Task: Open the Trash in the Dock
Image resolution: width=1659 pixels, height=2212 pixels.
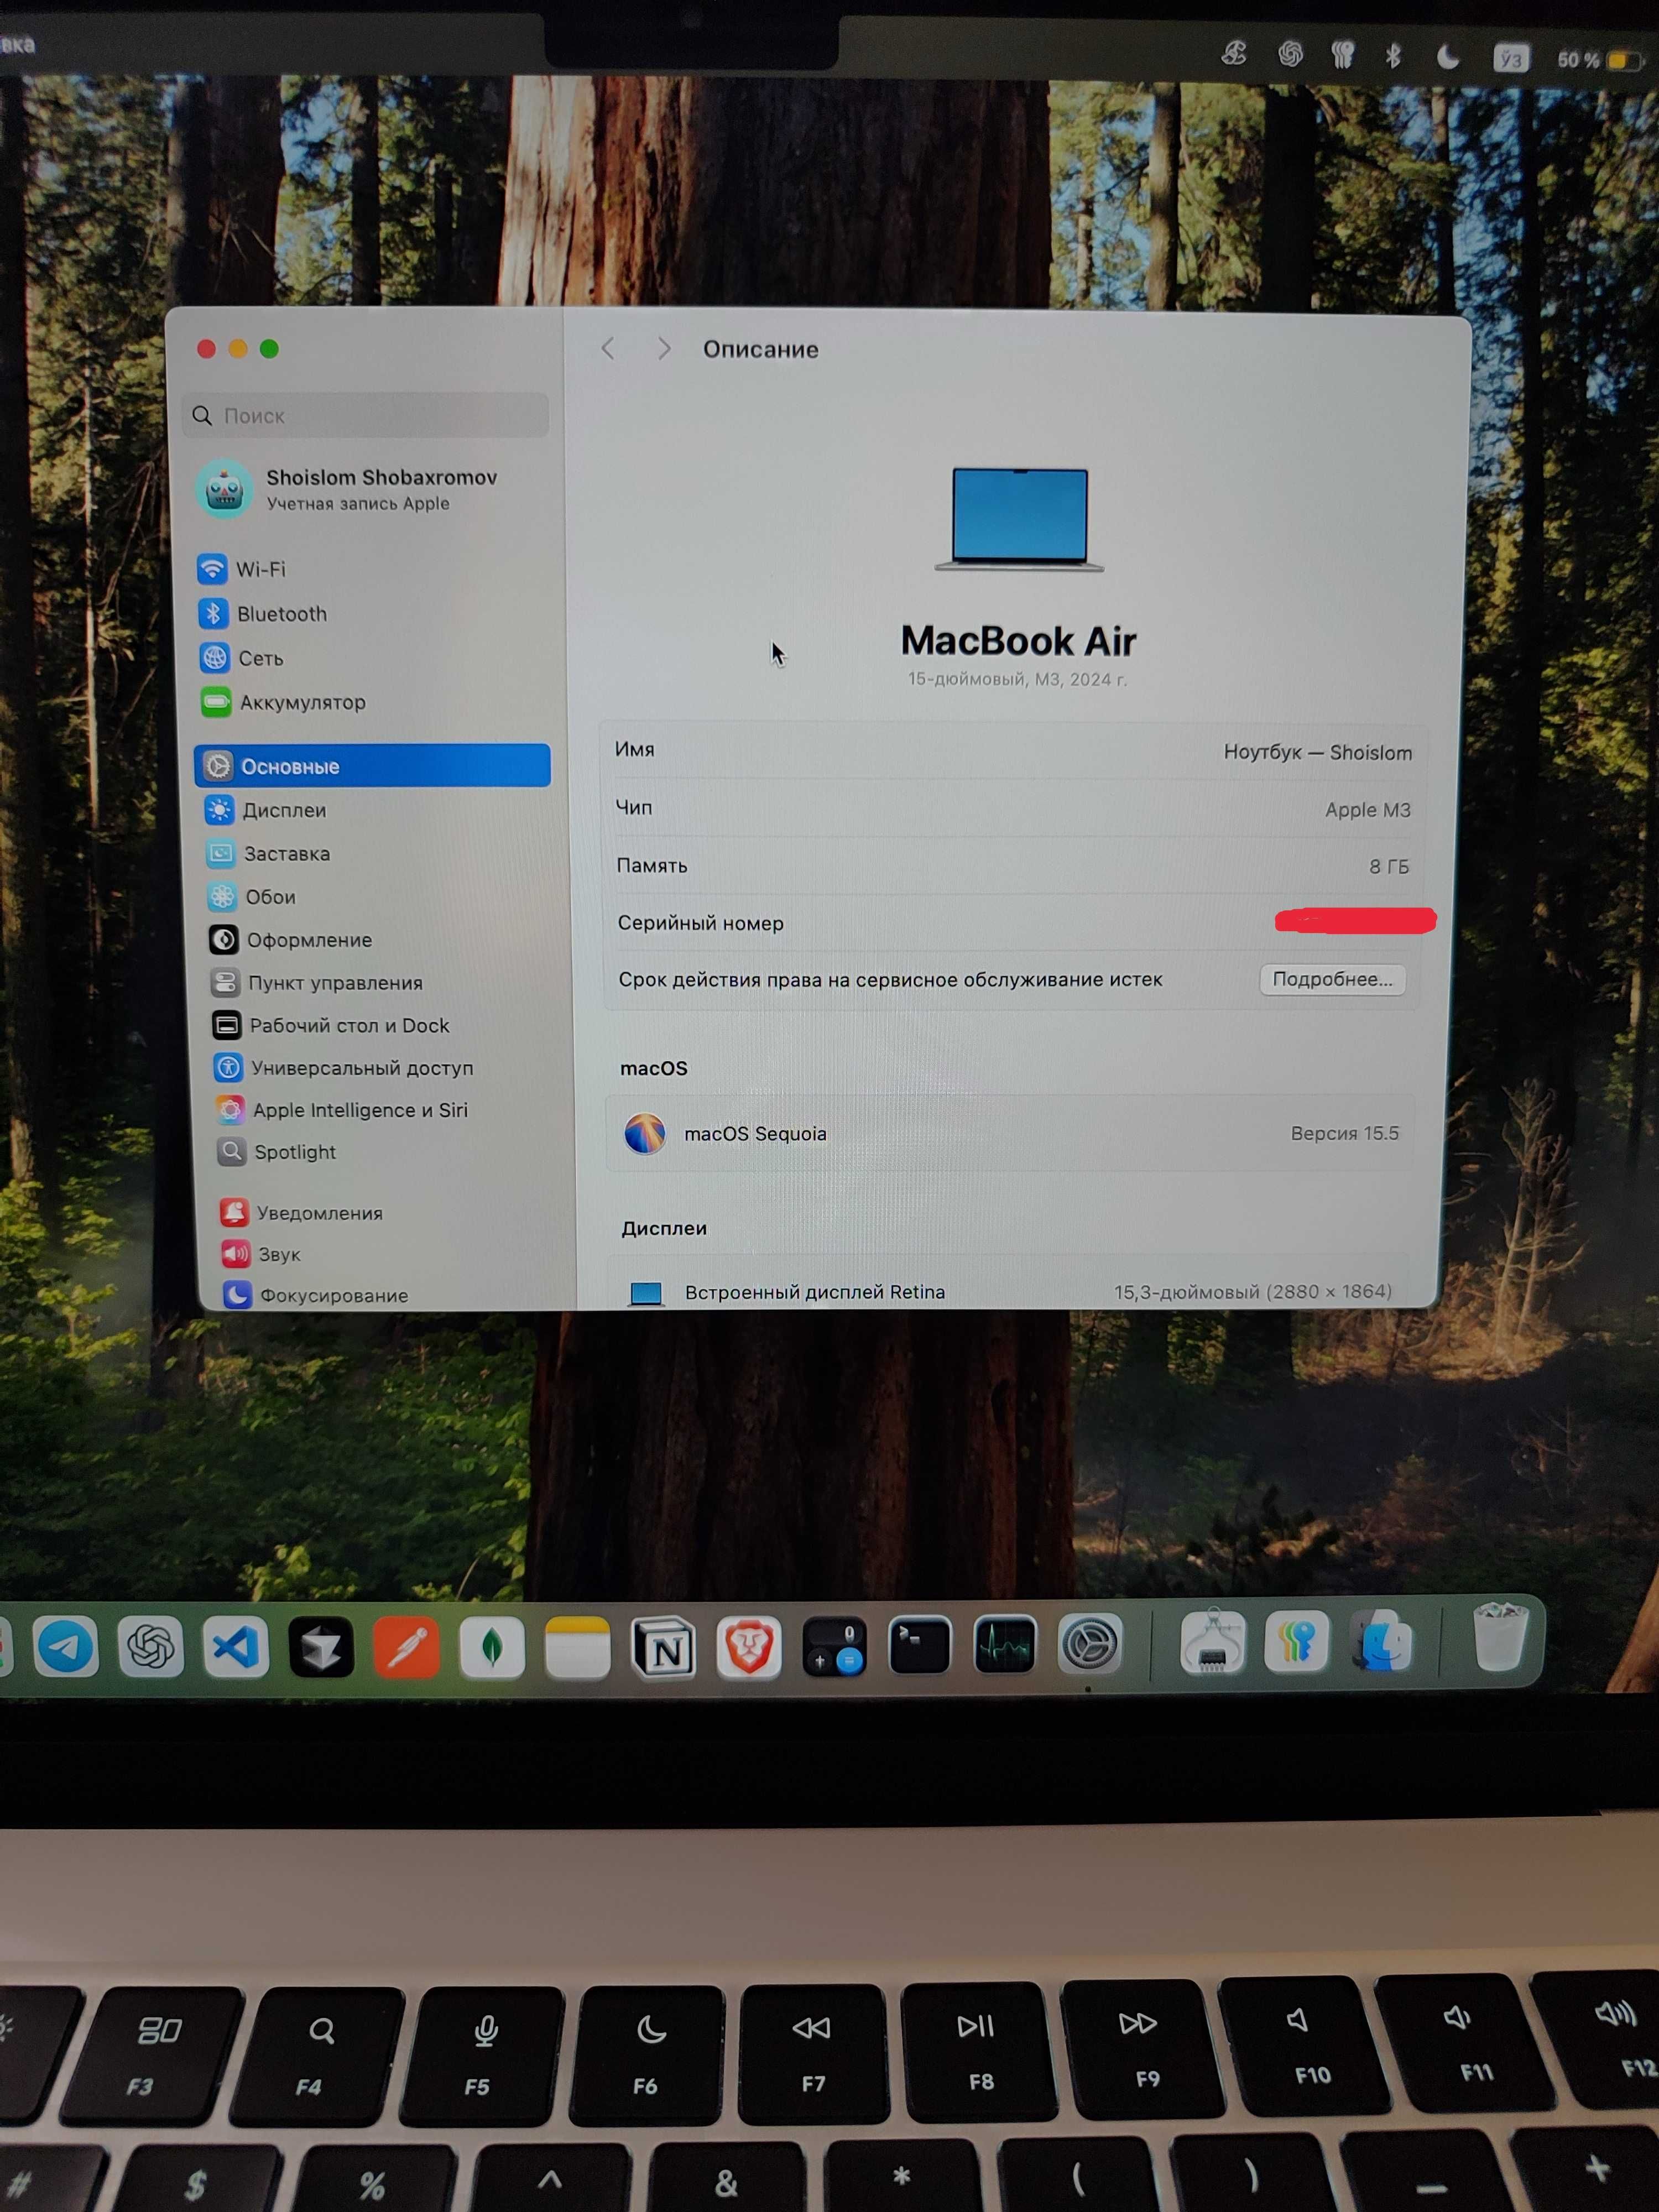Action: click(x=1500, y=1636)
